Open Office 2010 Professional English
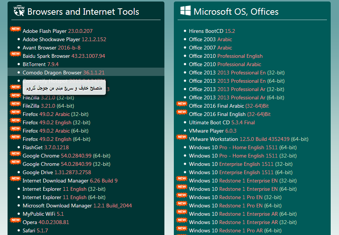The image size is (339, 235). (x=226, y=56)
